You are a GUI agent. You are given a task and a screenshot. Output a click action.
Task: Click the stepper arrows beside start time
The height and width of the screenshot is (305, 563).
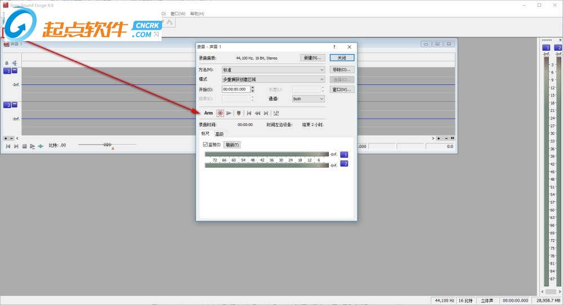(x=253, y=89)
